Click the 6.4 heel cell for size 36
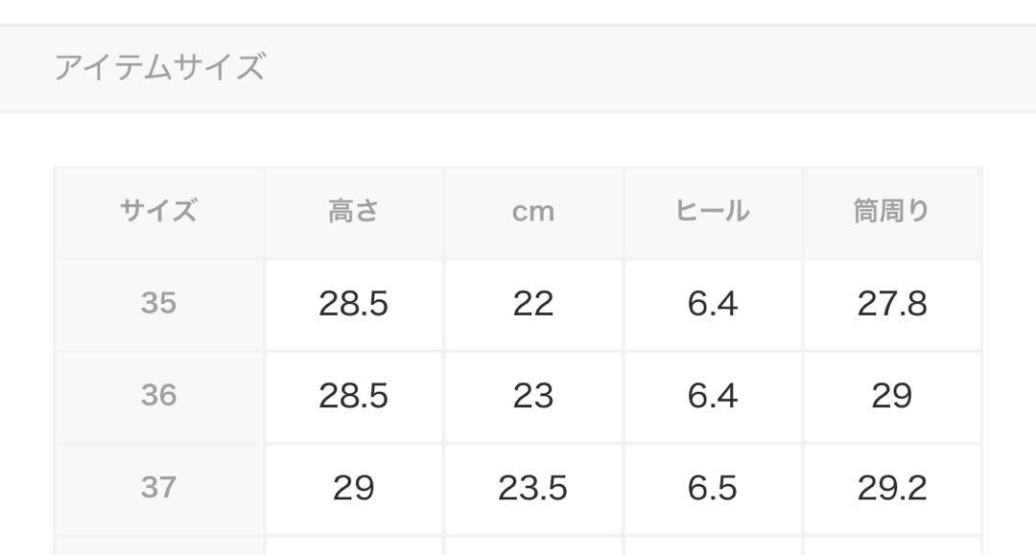The height and width of the screenshot is (555, 1036). 713,397
